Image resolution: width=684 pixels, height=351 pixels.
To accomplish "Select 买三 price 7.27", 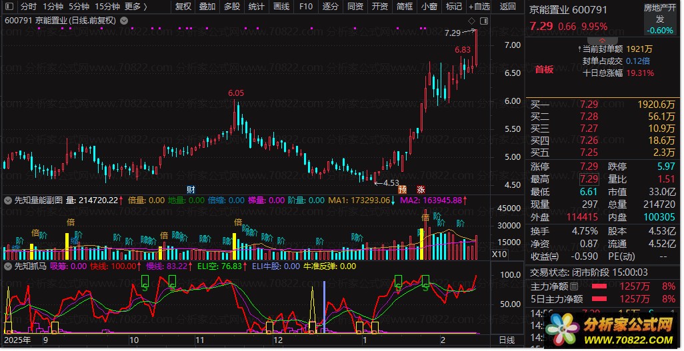I will pyautogui.click(x=589, y=129).
